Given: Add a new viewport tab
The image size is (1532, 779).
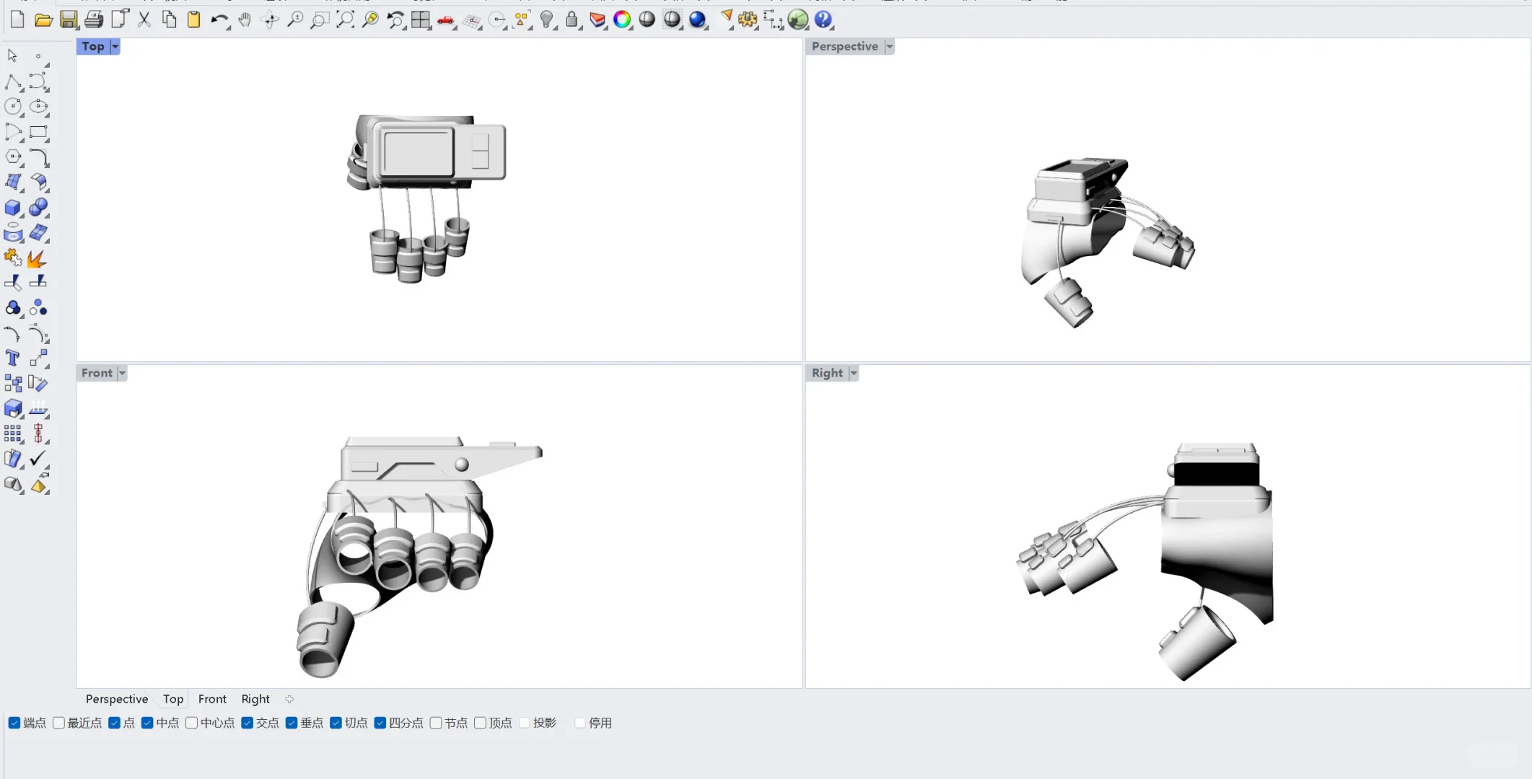Looking at the screenshot, I should tap(289, 699).
